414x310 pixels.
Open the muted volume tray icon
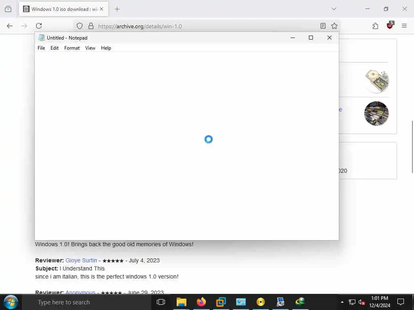pyautogui.click(x=361, y=302)
